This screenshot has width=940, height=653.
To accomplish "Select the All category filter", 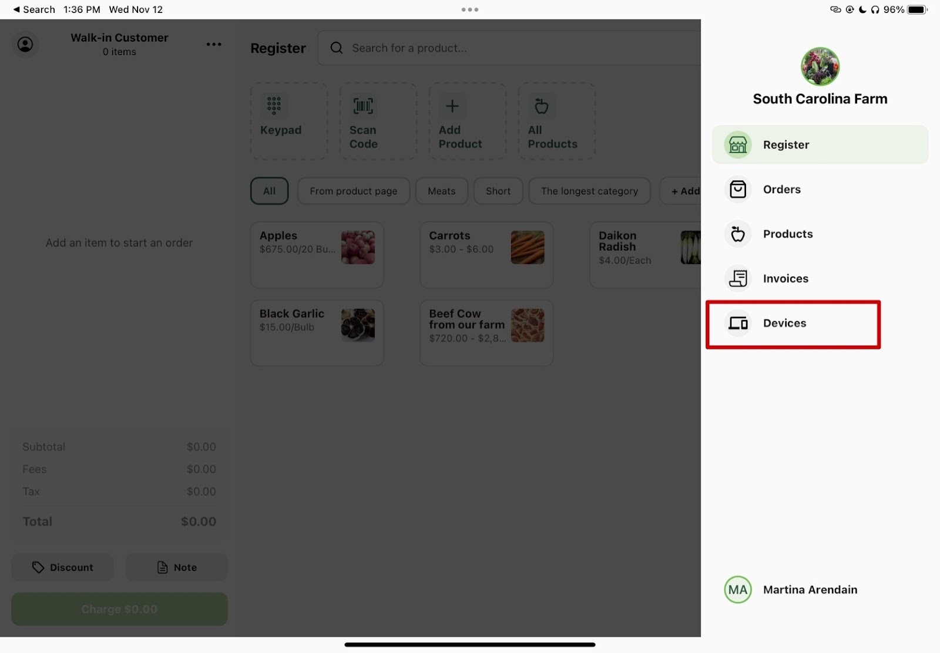I will pos(269,191).
